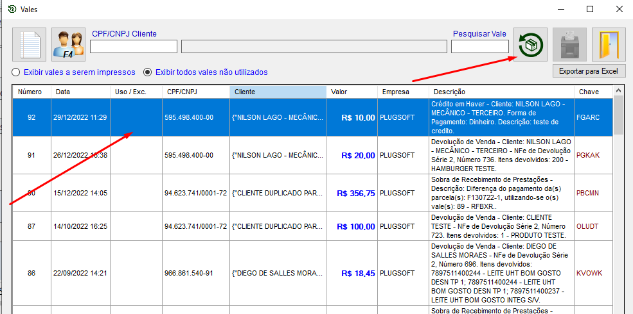Click the key KVOWK
The width and height of the screenshot is (633, 314).
coord(589,273)
